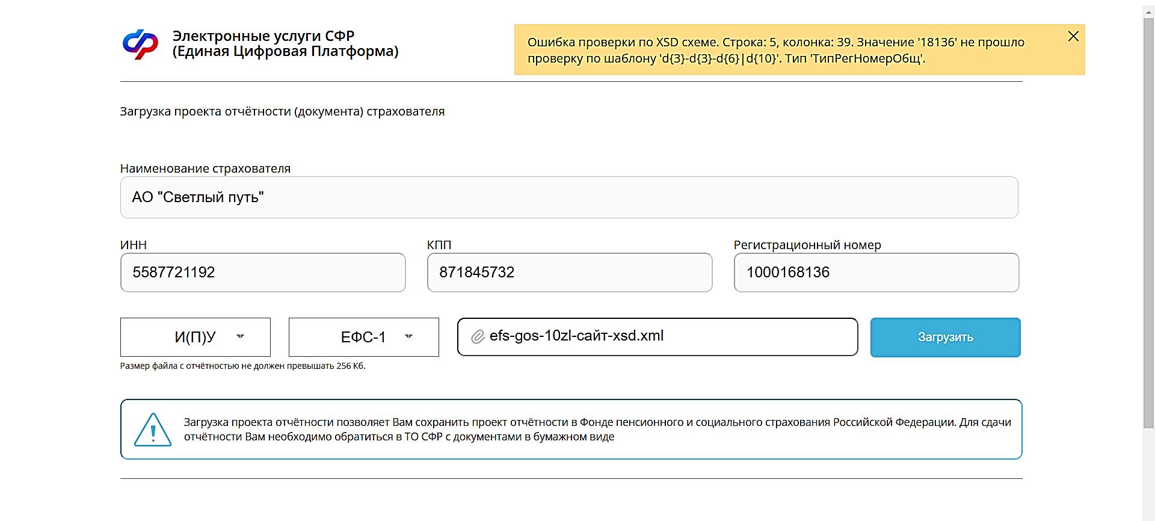This screenshot has width=1155, height=521.
Task: Click the Регистрационный номер label
Action: tap(807, 245)
